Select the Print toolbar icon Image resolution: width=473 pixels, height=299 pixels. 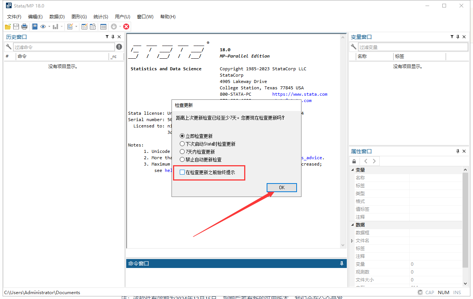(24, 26)
